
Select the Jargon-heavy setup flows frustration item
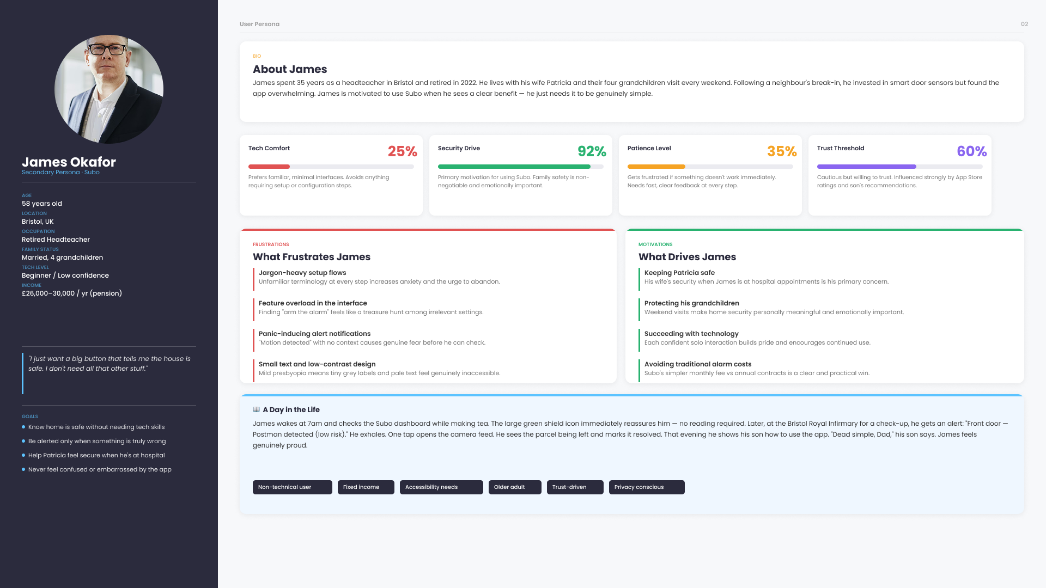[x=379, y=277]
